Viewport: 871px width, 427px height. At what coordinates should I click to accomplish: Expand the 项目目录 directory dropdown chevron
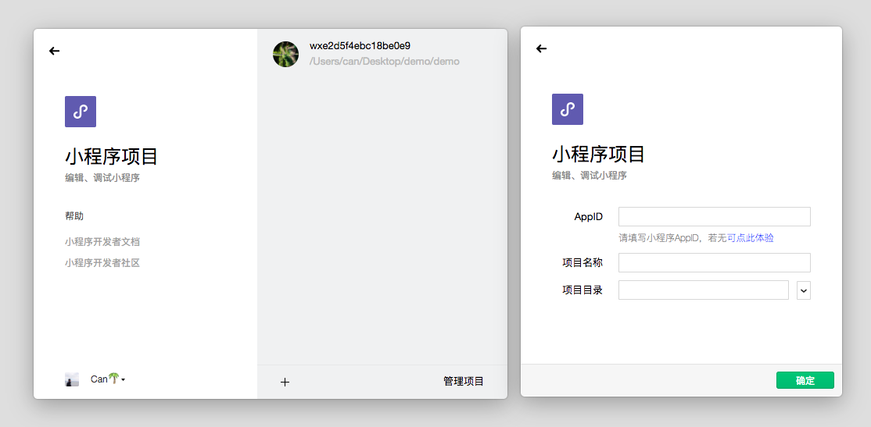[804, 290]
